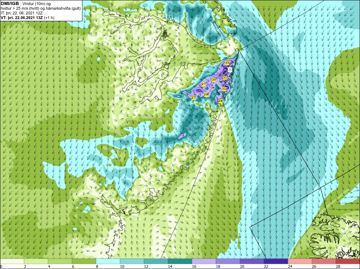Choose the 14–16 m/s dark teal legend swatch
Image resolution: width=360 pixels, height=269 pixels.
(180, 261)
